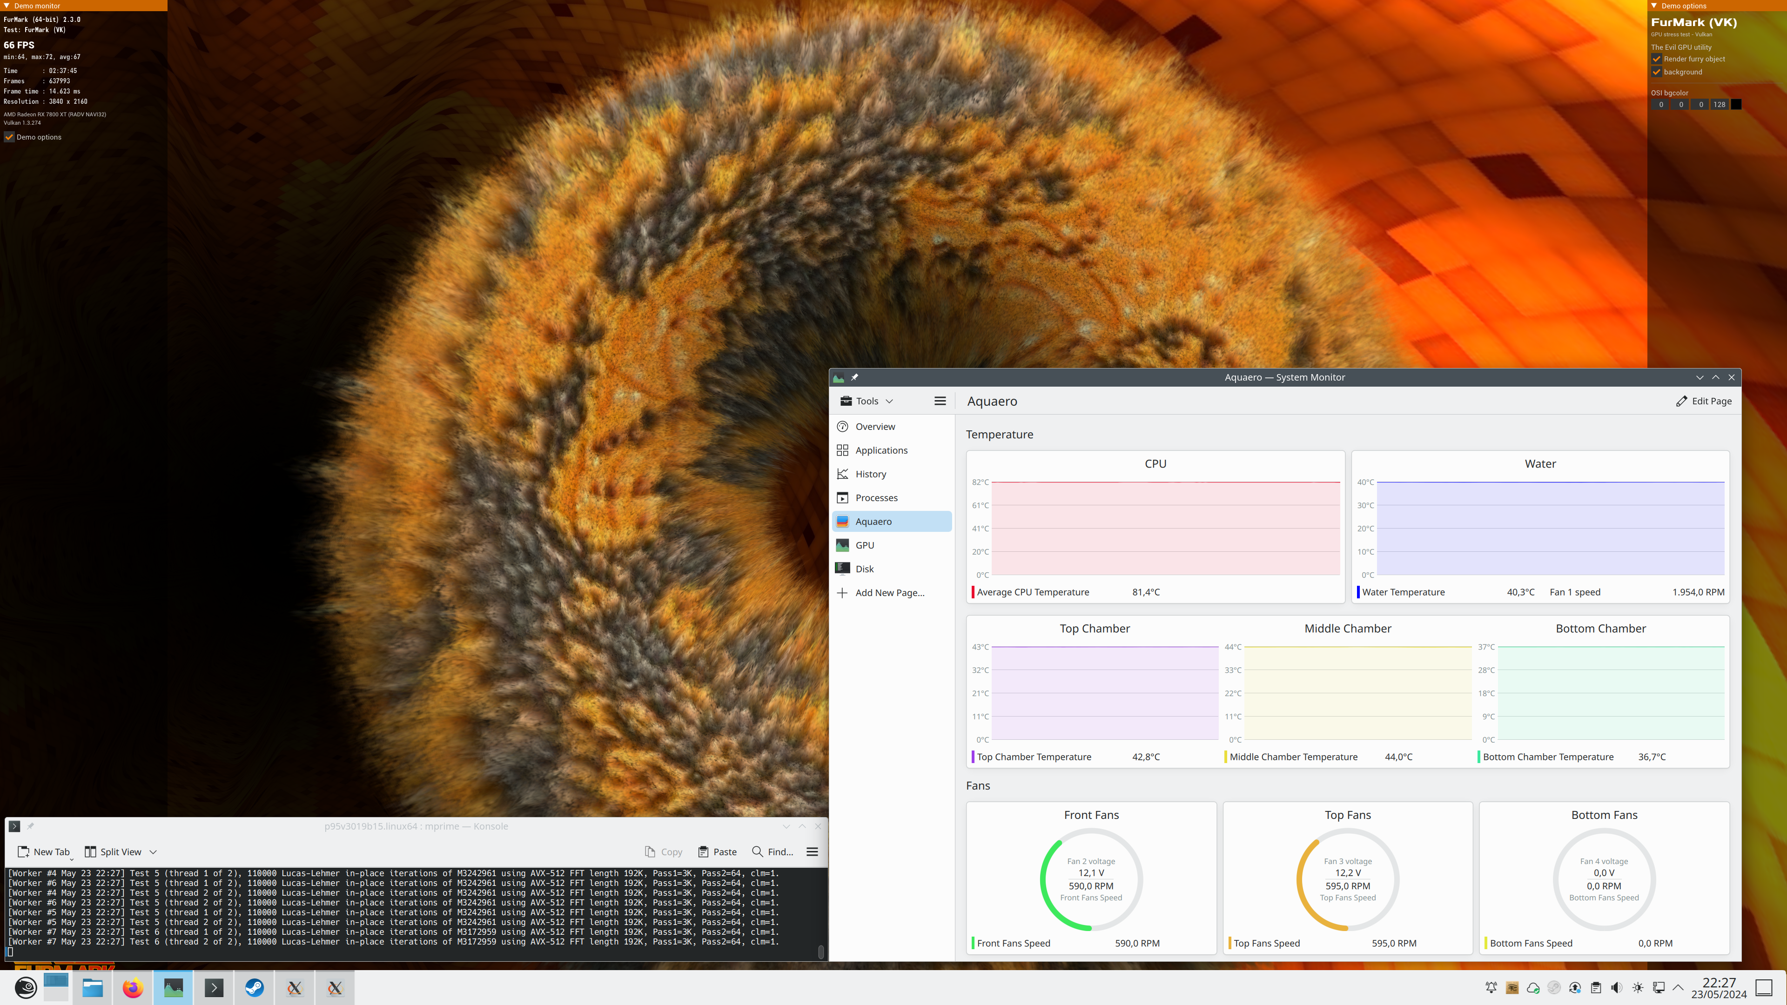Screen dimensions: 1787x1005
Task: Click the OSI bgcolor 128 value field
Action: point(1719,105)
